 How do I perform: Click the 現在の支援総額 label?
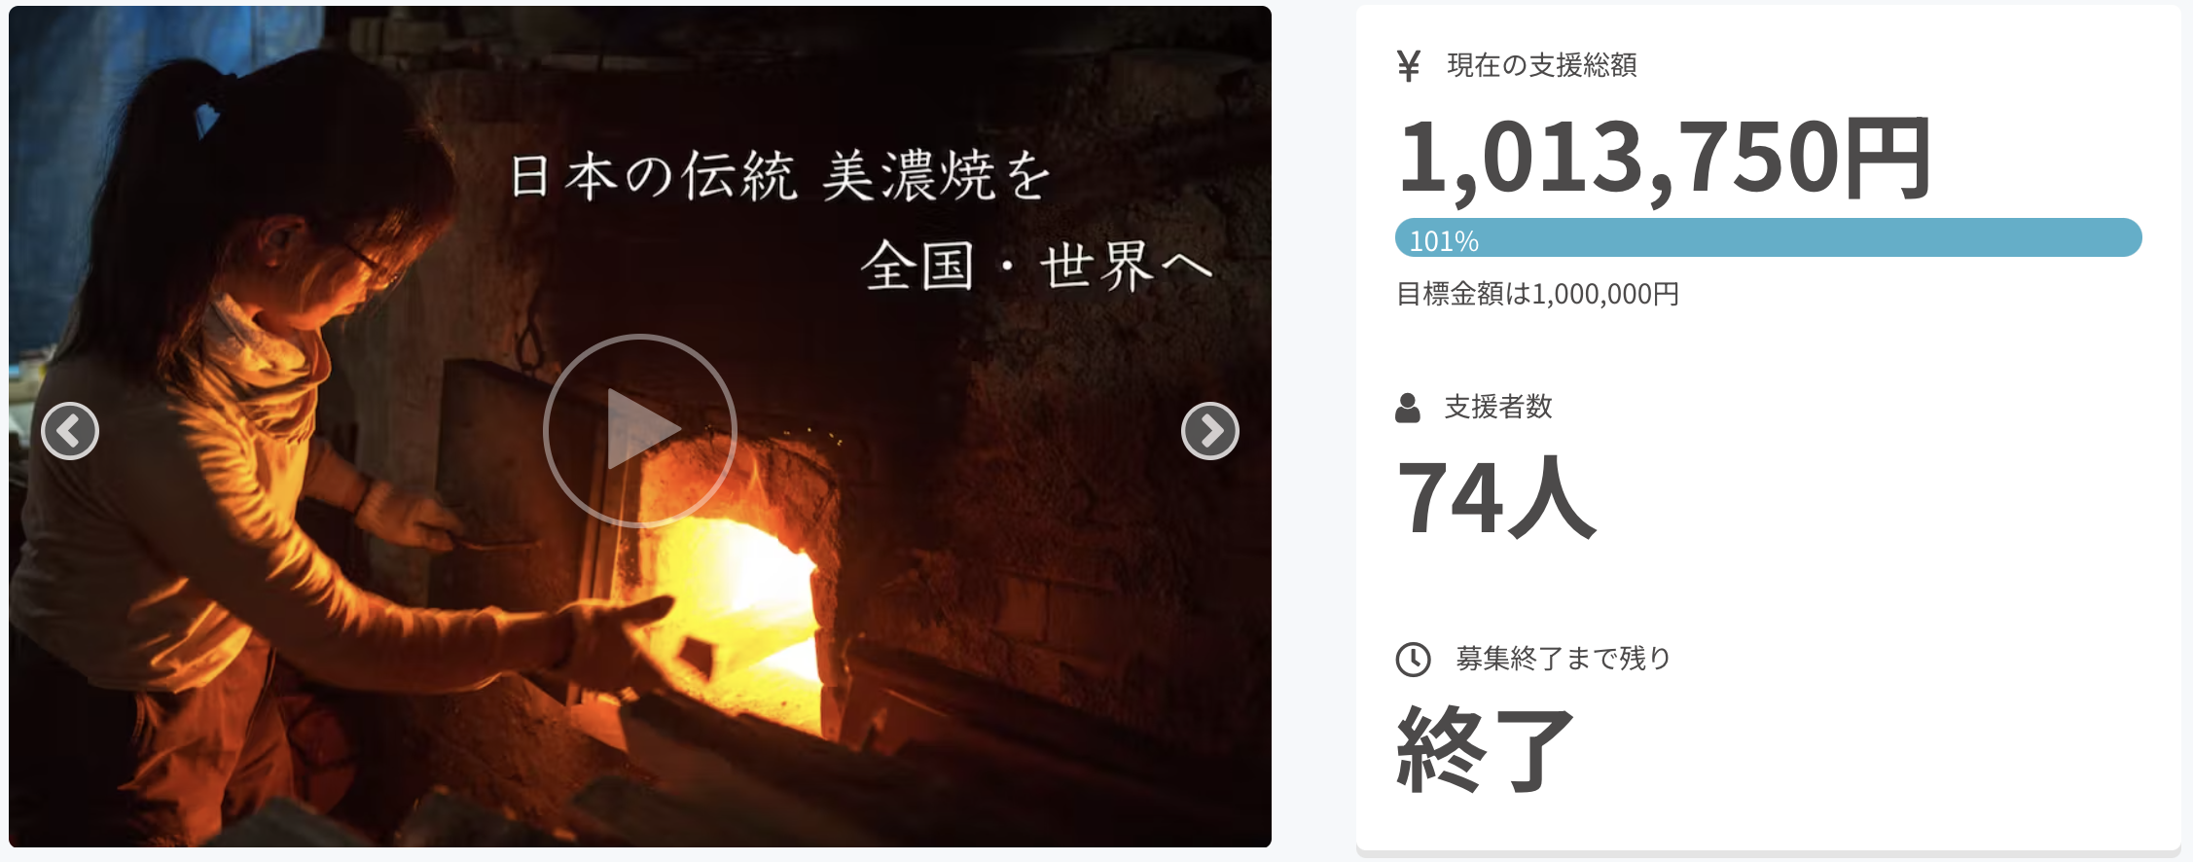1542,65
